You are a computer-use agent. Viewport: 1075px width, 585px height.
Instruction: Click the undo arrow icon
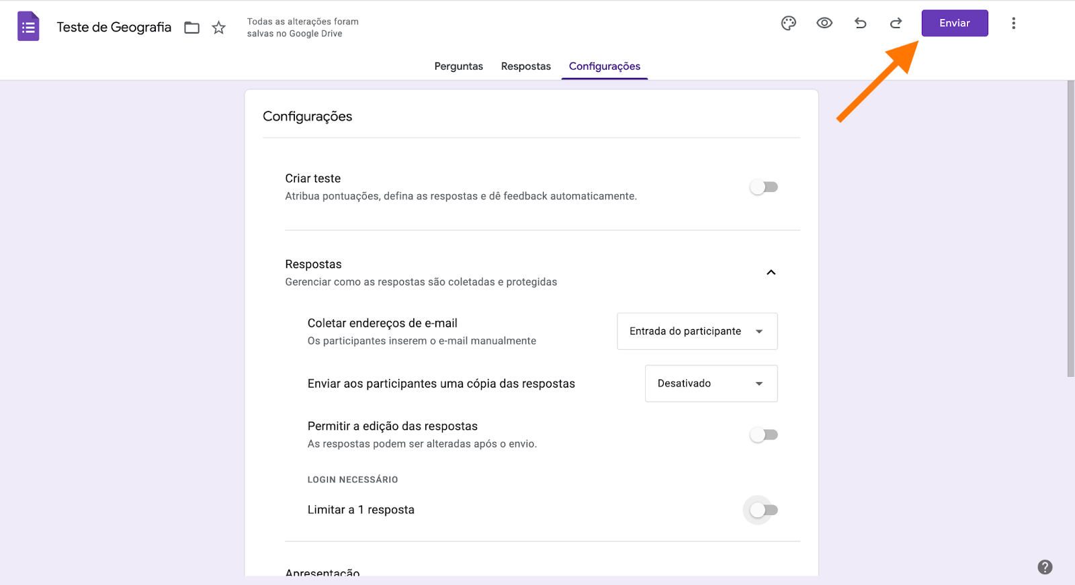[x=860, y=24]
